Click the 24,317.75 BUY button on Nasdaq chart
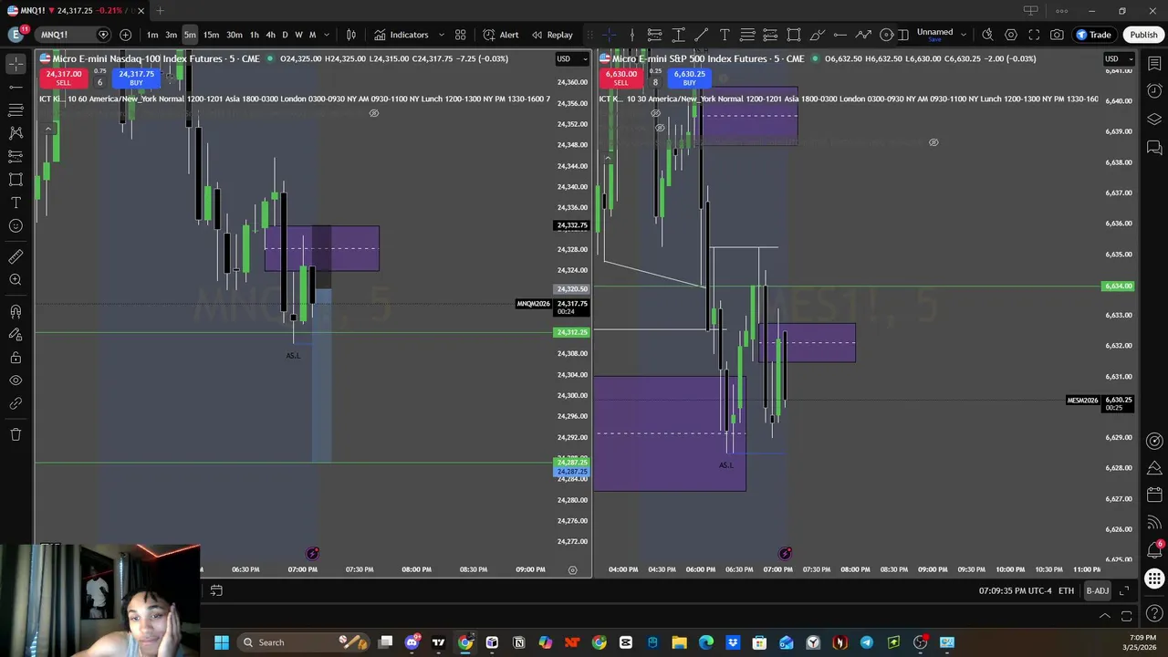Image resolution: width=1168 pixels, height=657 pixels. (x=136, y=78)
